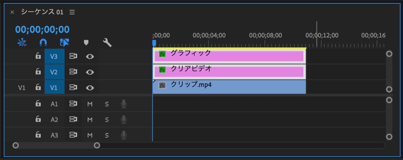403x160 pixels.
Task: Click the blue playhead timecode field
Action: (42, 30)
